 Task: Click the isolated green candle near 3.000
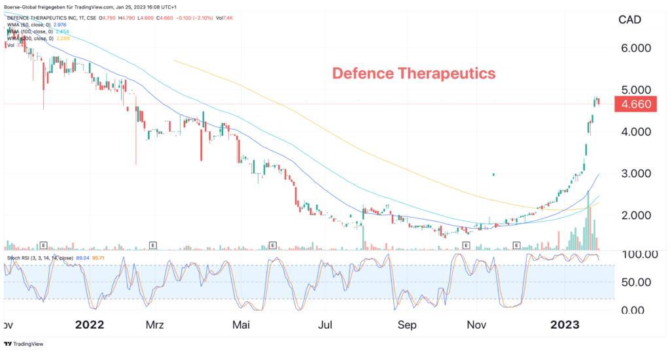pos(493,175)
